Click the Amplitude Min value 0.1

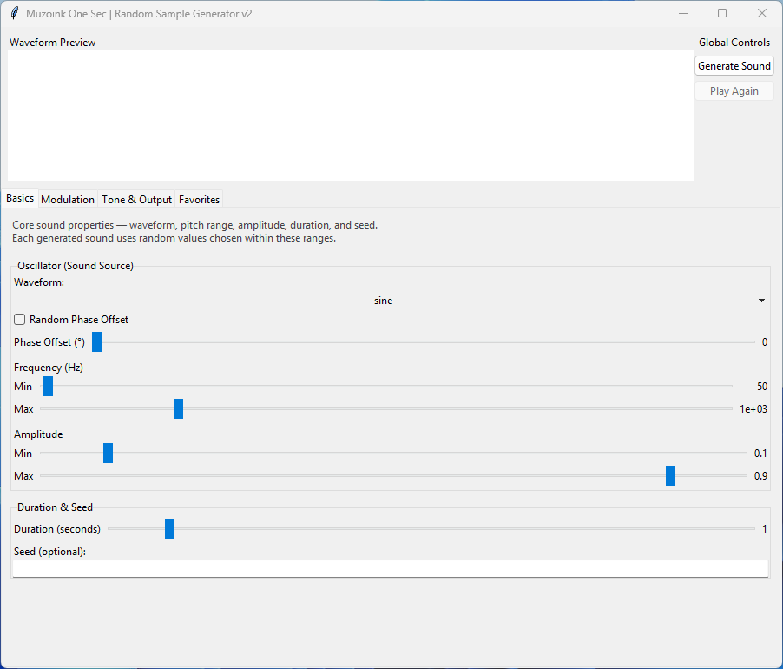tap(760, 454)
